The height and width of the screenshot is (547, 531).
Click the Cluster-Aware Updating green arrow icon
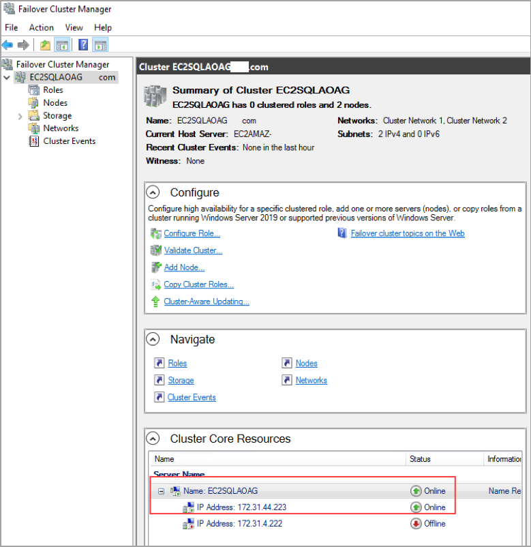(155, 301)
